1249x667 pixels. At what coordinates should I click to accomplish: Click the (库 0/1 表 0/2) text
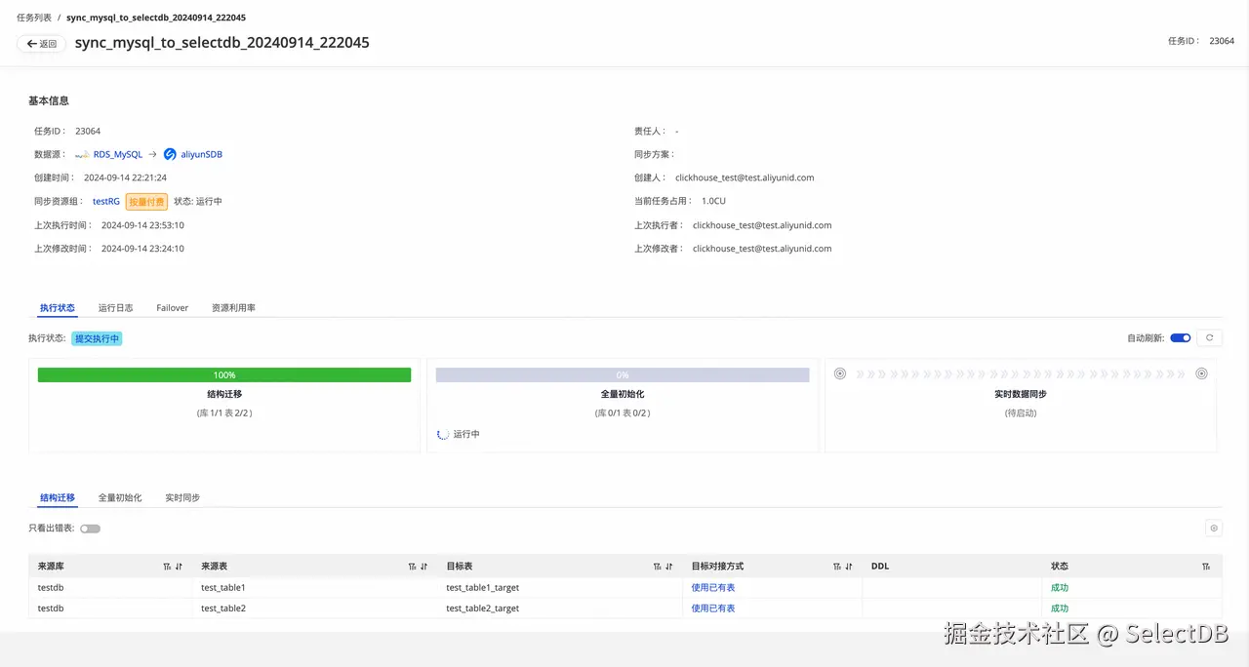pos(623,413)
